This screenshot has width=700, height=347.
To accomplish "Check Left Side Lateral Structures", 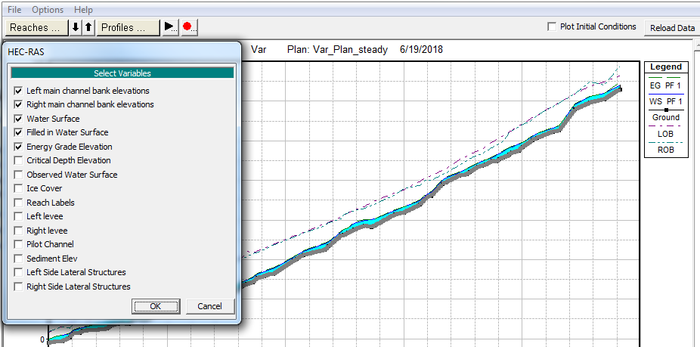I will 18,272.
